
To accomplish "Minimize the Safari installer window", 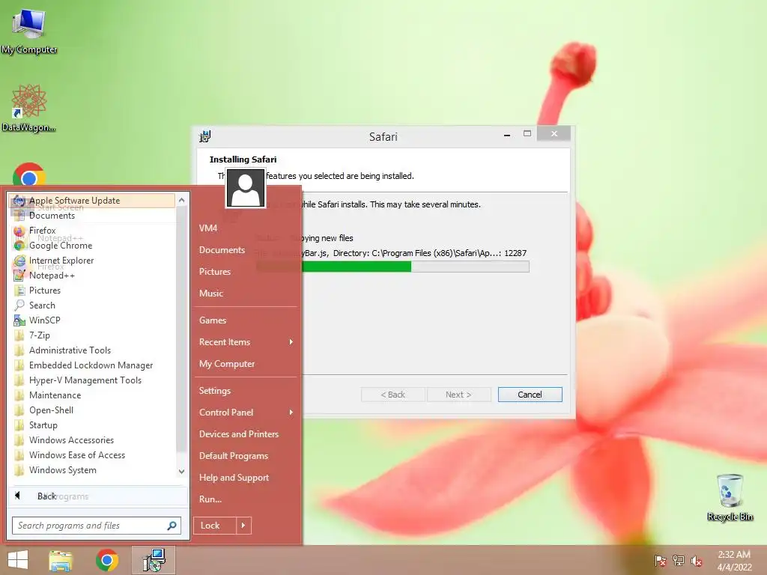I will [507, 135].
